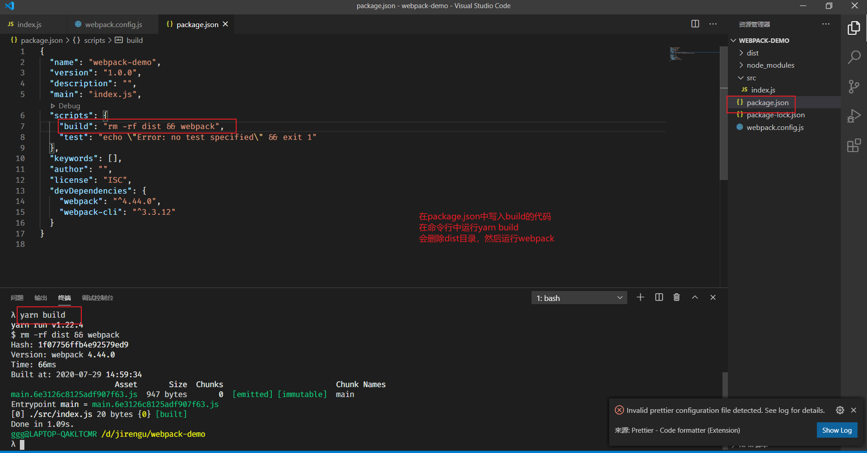
Task: Focus the terminal prompt cursor
Action: point(22,444)
